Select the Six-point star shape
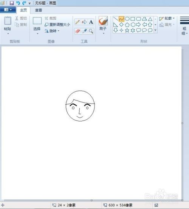 tap(133, 30)
